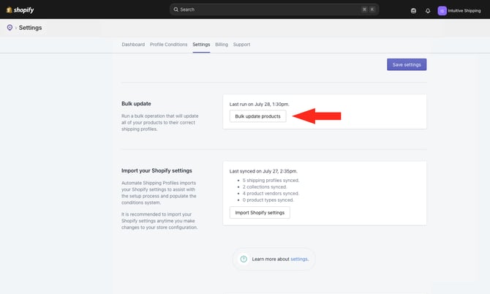Run Bulk update products
This screenshot has height=294, width=490.
point(258,116)
